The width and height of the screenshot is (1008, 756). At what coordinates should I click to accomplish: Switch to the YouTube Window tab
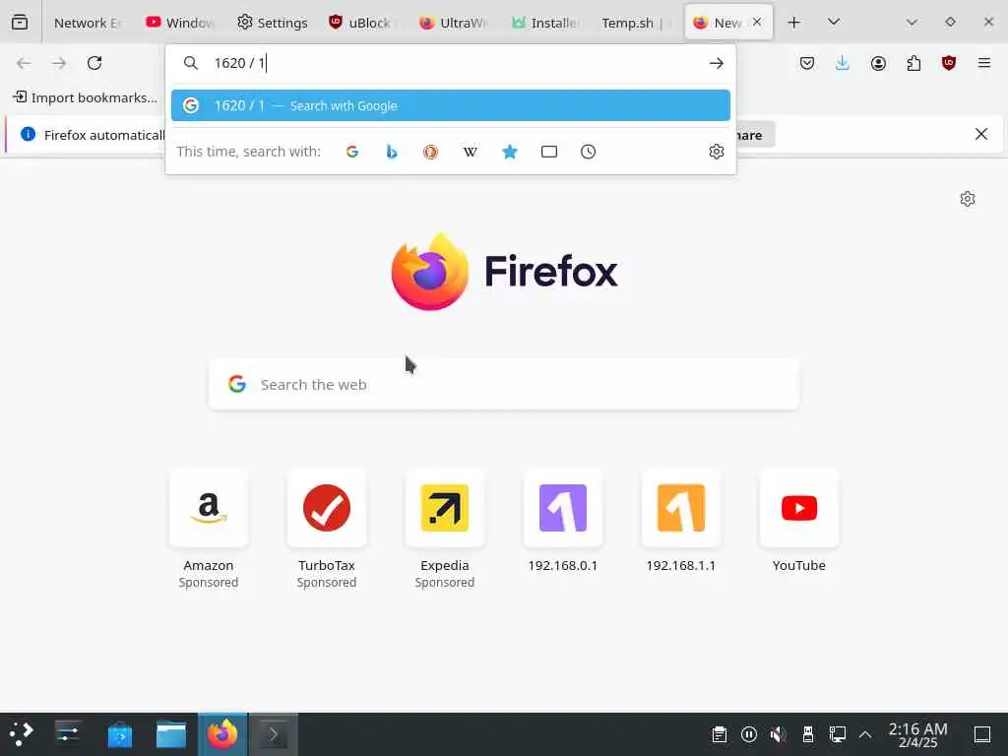[180, 23]
